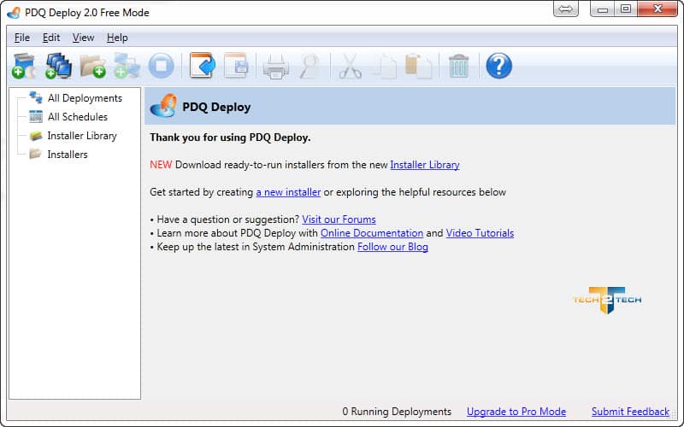Open the Help menu
The width and height of the screenshot is (684, 427).
point(117,38)
